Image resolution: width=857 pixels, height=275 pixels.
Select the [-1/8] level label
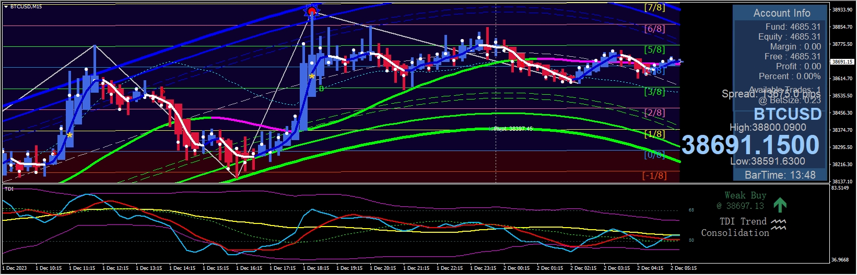(654, 176)
